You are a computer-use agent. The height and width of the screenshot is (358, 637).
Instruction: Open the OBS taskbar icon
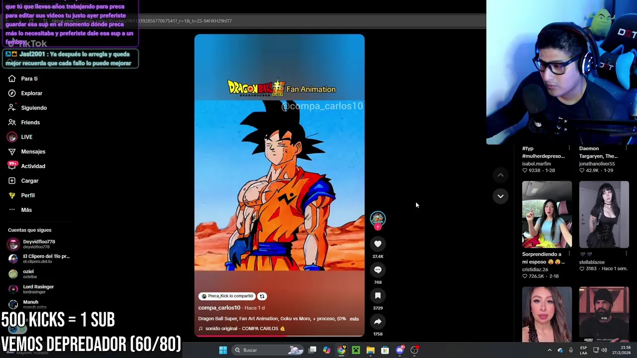pos(414,350)
